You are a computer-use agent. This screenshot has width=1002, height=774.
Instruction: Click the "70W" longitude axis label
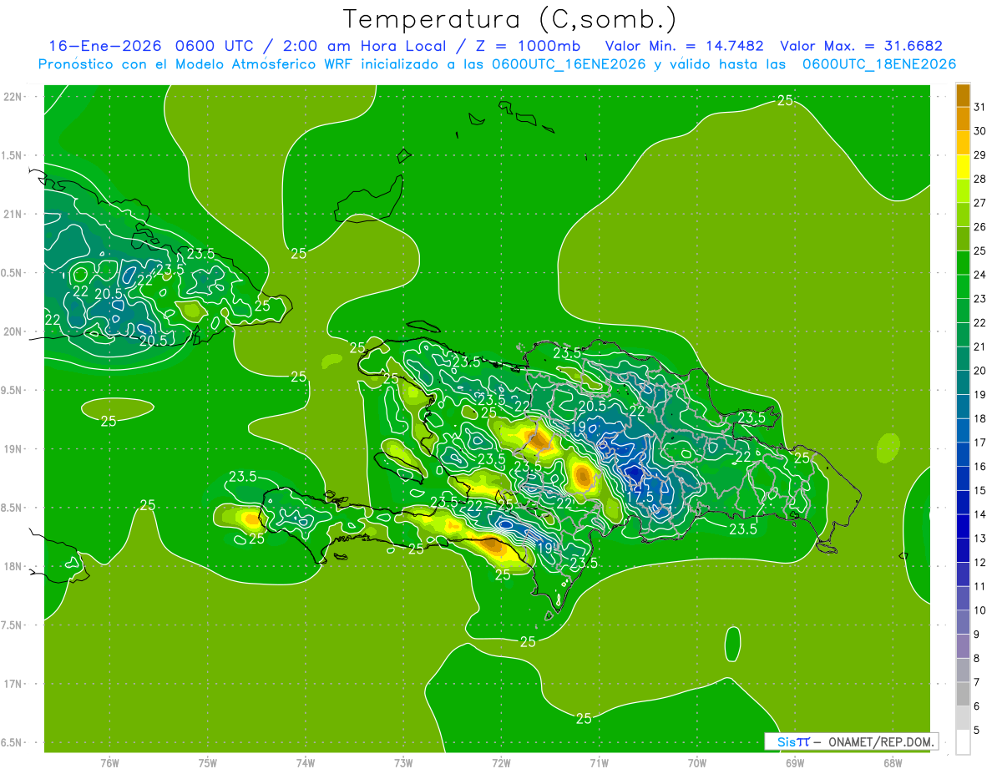tap(697, 763)
